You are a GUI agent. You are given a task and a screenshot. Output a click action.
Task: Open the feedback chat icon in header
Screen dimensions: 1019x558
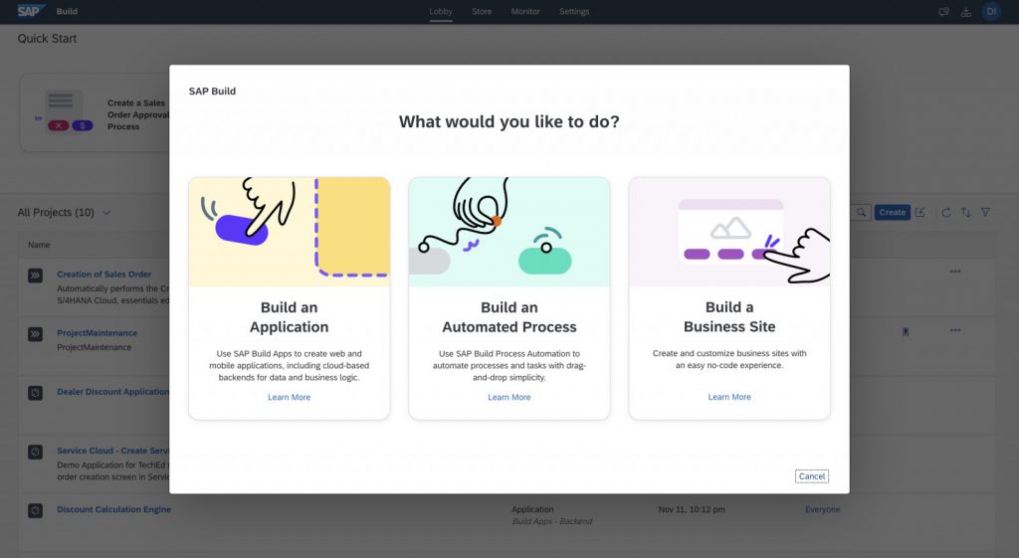[x=943, y=12]
